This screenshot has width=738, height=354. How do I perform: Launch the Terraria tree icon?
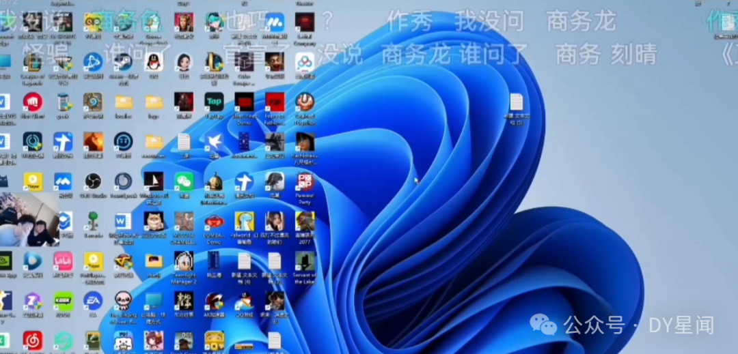pyautogui.click(x=93, y=221)
